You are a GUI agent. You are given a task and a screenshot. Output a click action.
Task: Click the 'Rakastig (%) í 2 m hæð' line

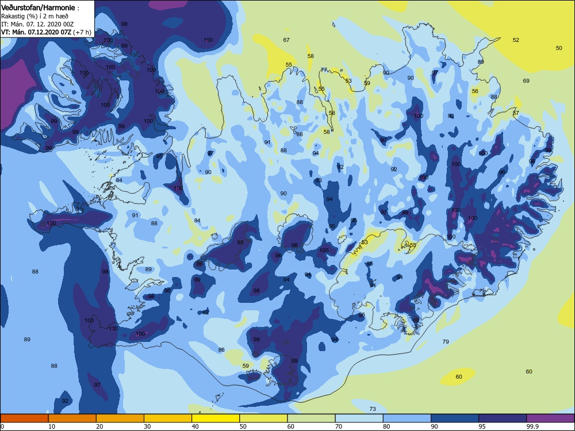point(35,16)
